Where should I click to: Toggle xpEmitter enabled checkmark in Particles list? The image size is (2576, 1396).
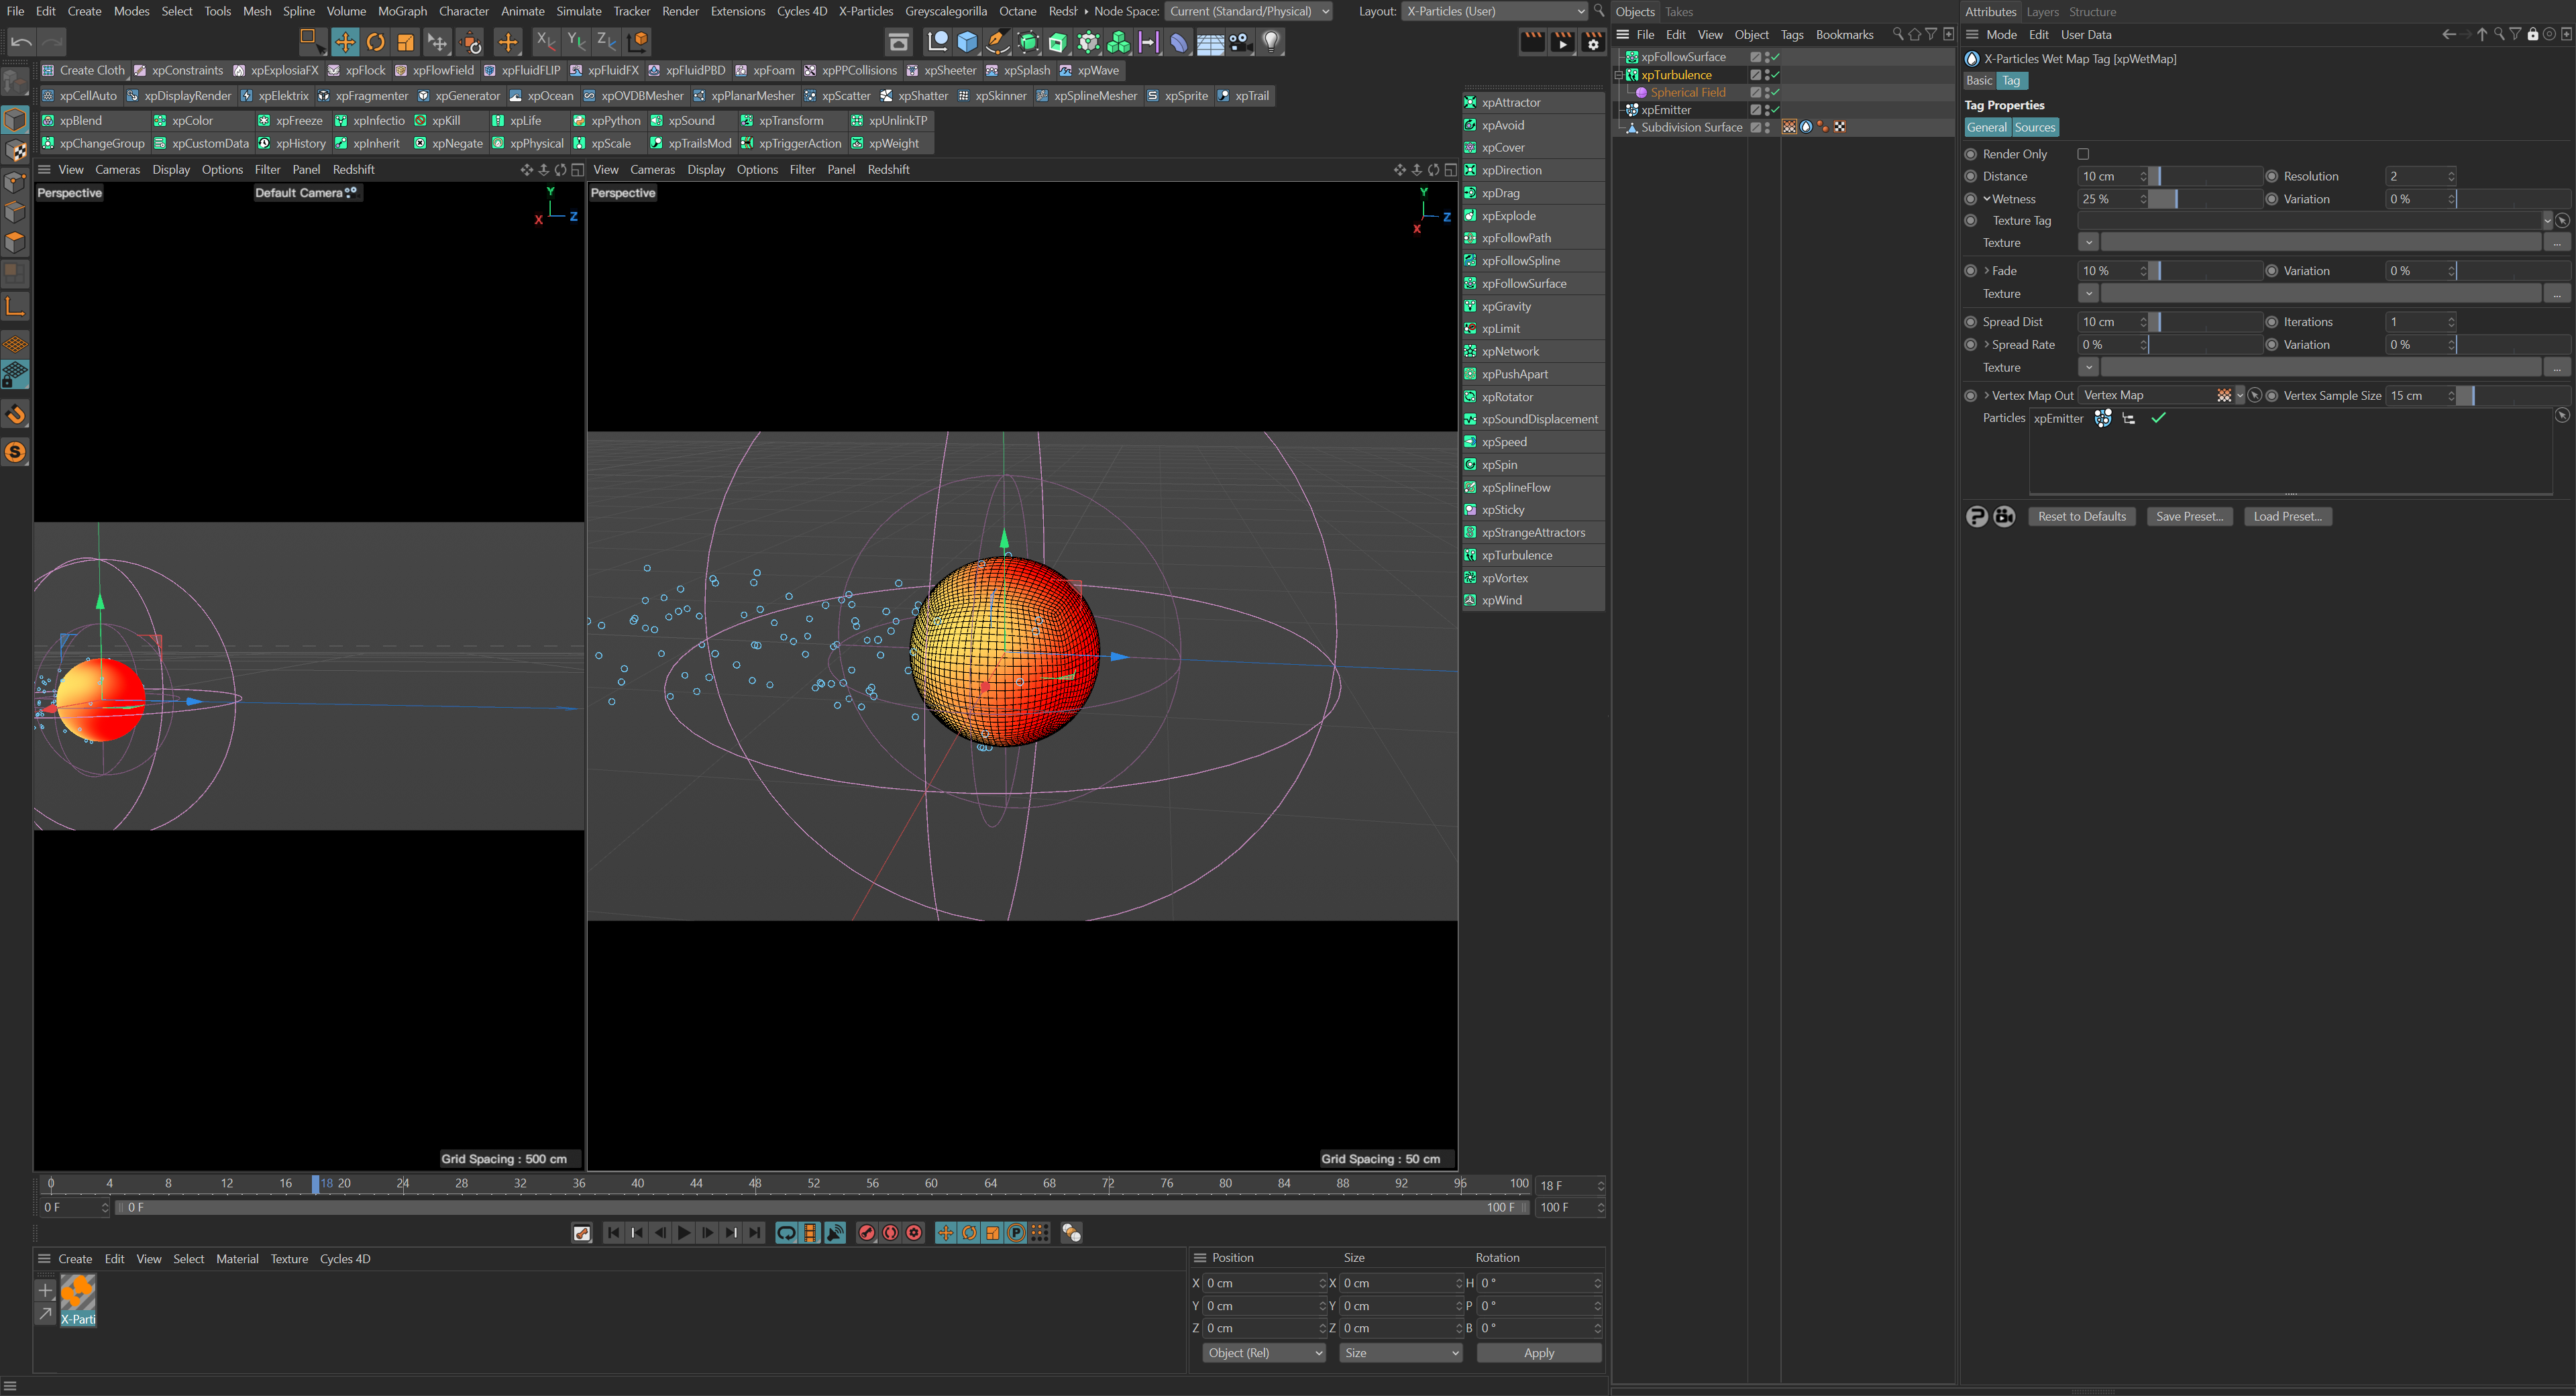[x=2158, y=419]
